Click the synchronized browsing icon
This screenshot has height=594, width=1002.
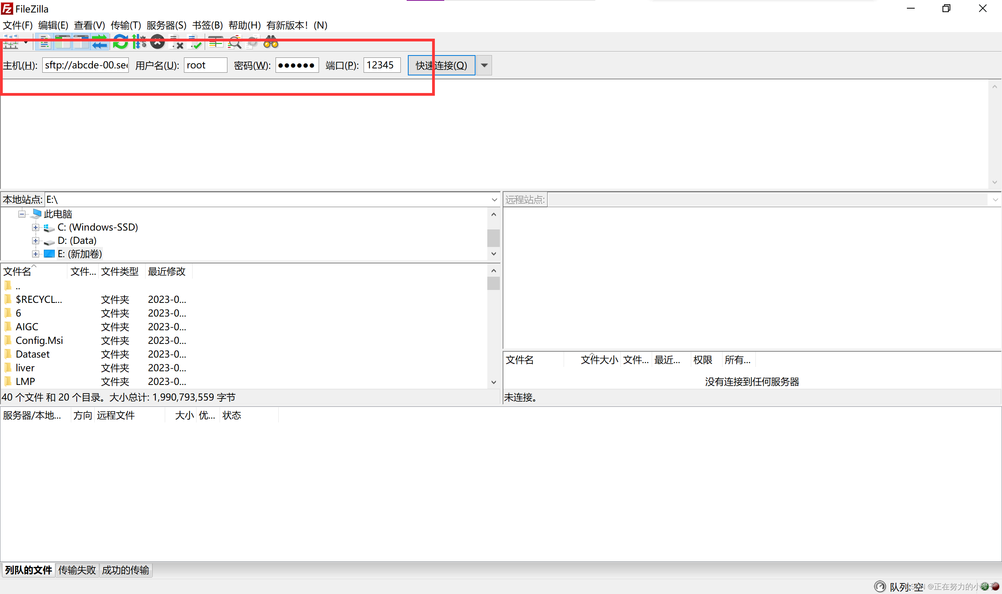coord(252,42)
